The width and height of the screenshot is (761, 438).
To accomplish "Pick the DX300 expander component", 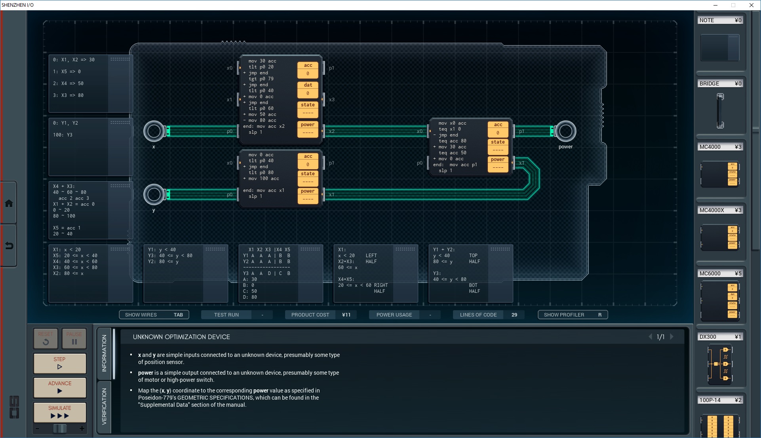I will tap(719, 364).
